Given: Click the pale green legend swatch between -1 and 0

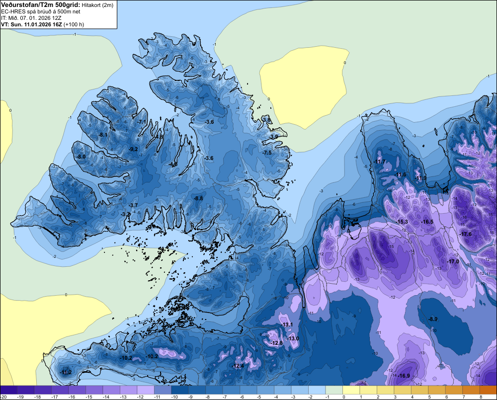Looking at the screenshot, I should click(334, 390).
